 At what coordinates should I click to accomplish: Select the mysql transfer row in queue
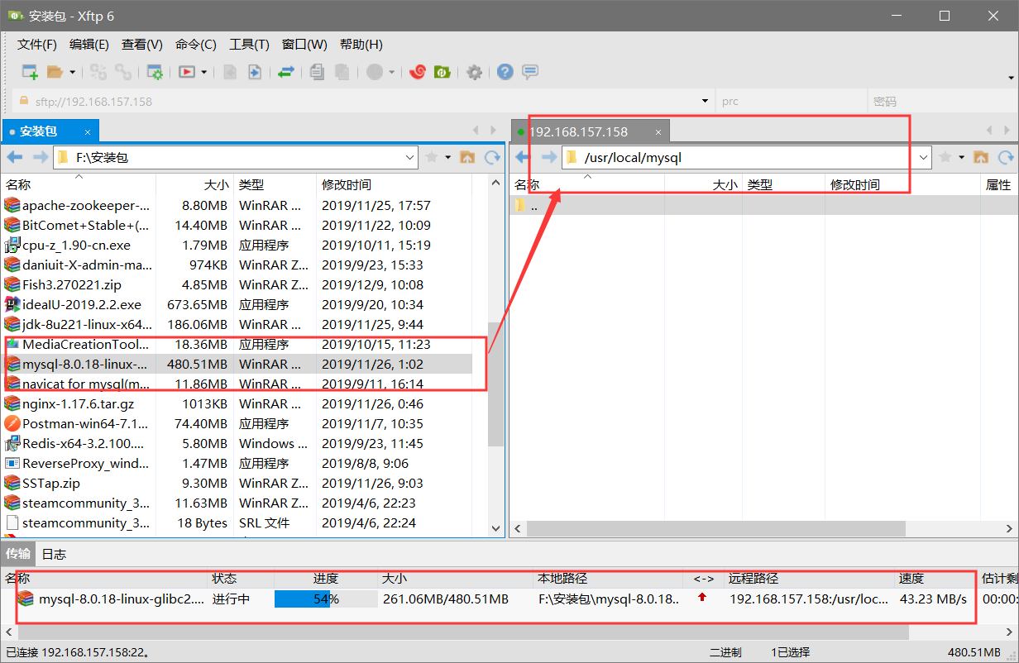[509, 599]
